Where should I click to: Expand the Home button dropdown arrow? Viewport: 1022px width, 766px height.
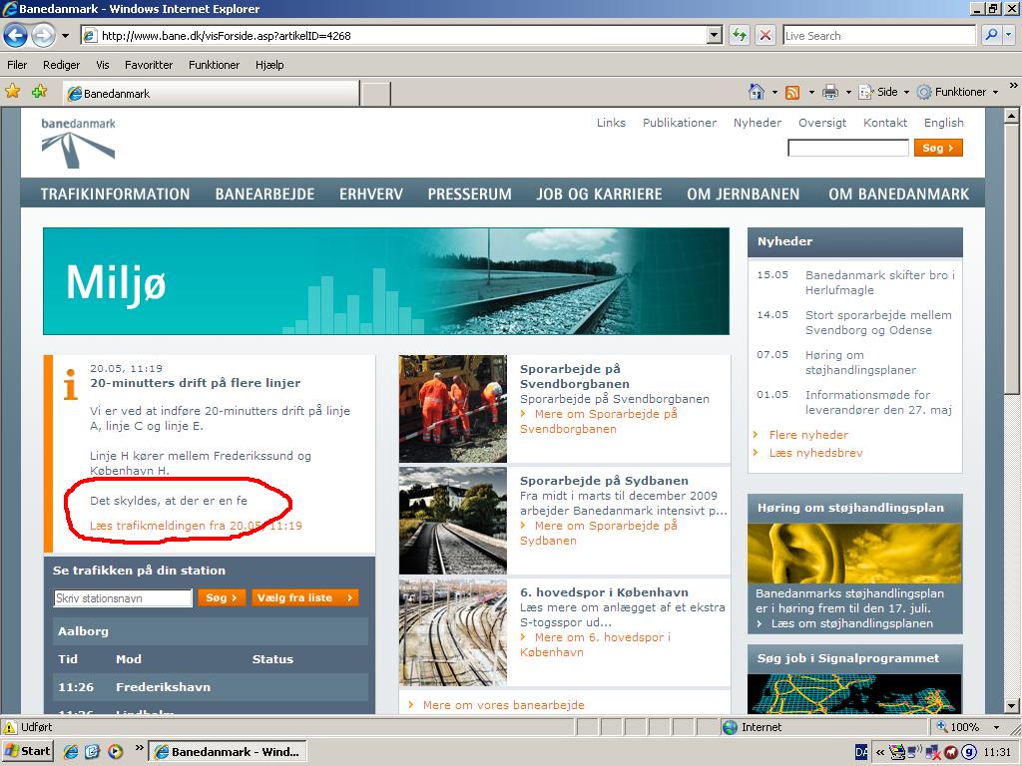pos(774,92)
